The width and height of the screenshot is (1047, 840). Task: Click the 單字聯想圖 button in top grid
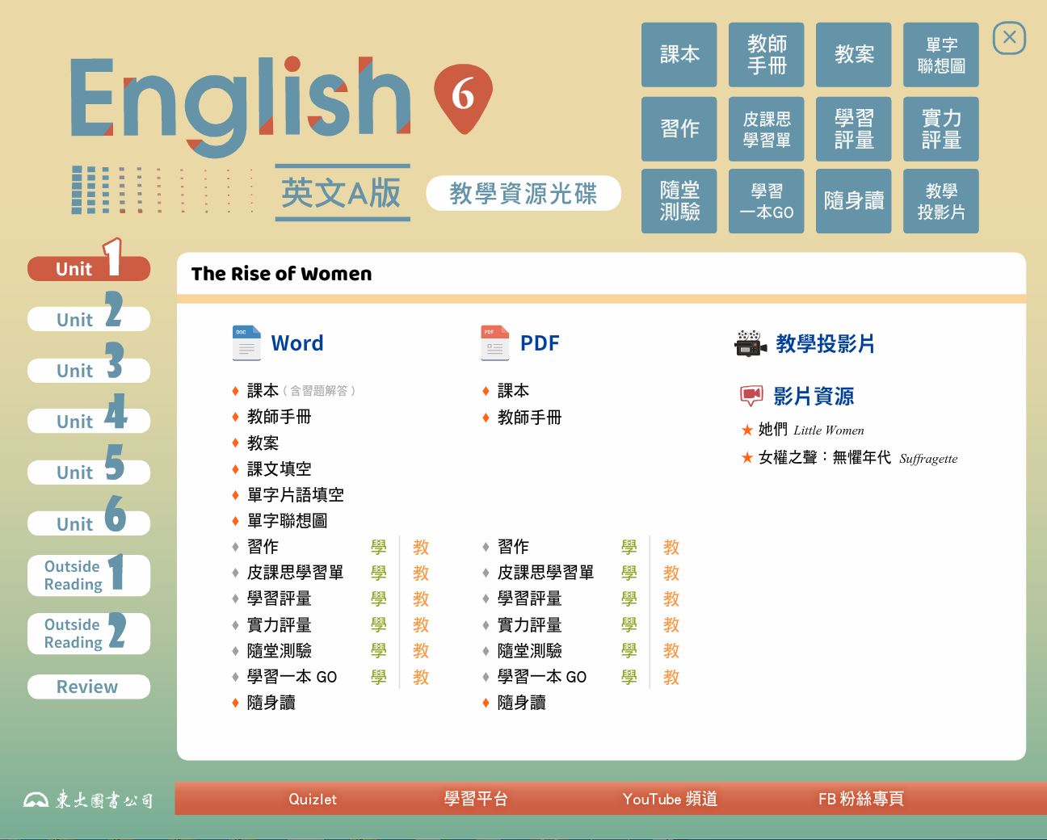(940, 55)
